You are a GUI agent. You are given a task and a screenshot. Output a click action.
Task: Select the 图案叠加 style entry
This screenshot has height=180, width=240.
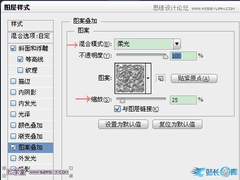click(31, 147)
